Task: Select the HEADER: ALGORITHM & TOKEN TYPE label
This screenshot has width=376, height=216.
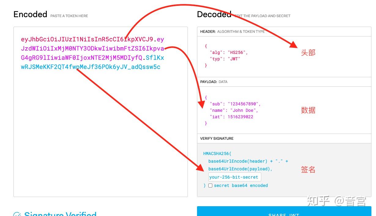Action: pos(233,32)
